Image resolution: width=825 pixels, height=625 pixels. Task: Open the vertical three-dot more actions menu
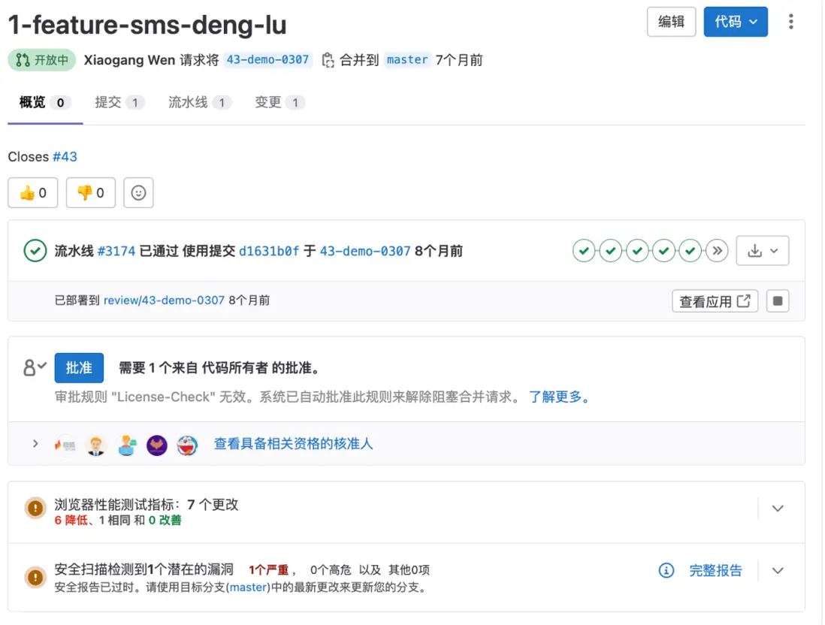pos(790,22)
